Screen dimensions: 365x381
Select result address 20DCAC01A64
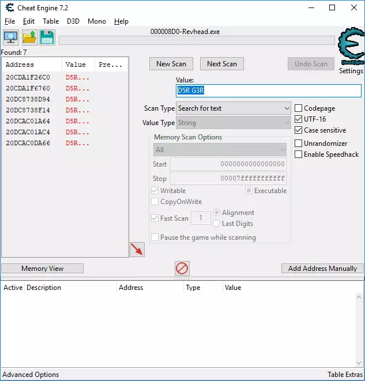point(28,121)
